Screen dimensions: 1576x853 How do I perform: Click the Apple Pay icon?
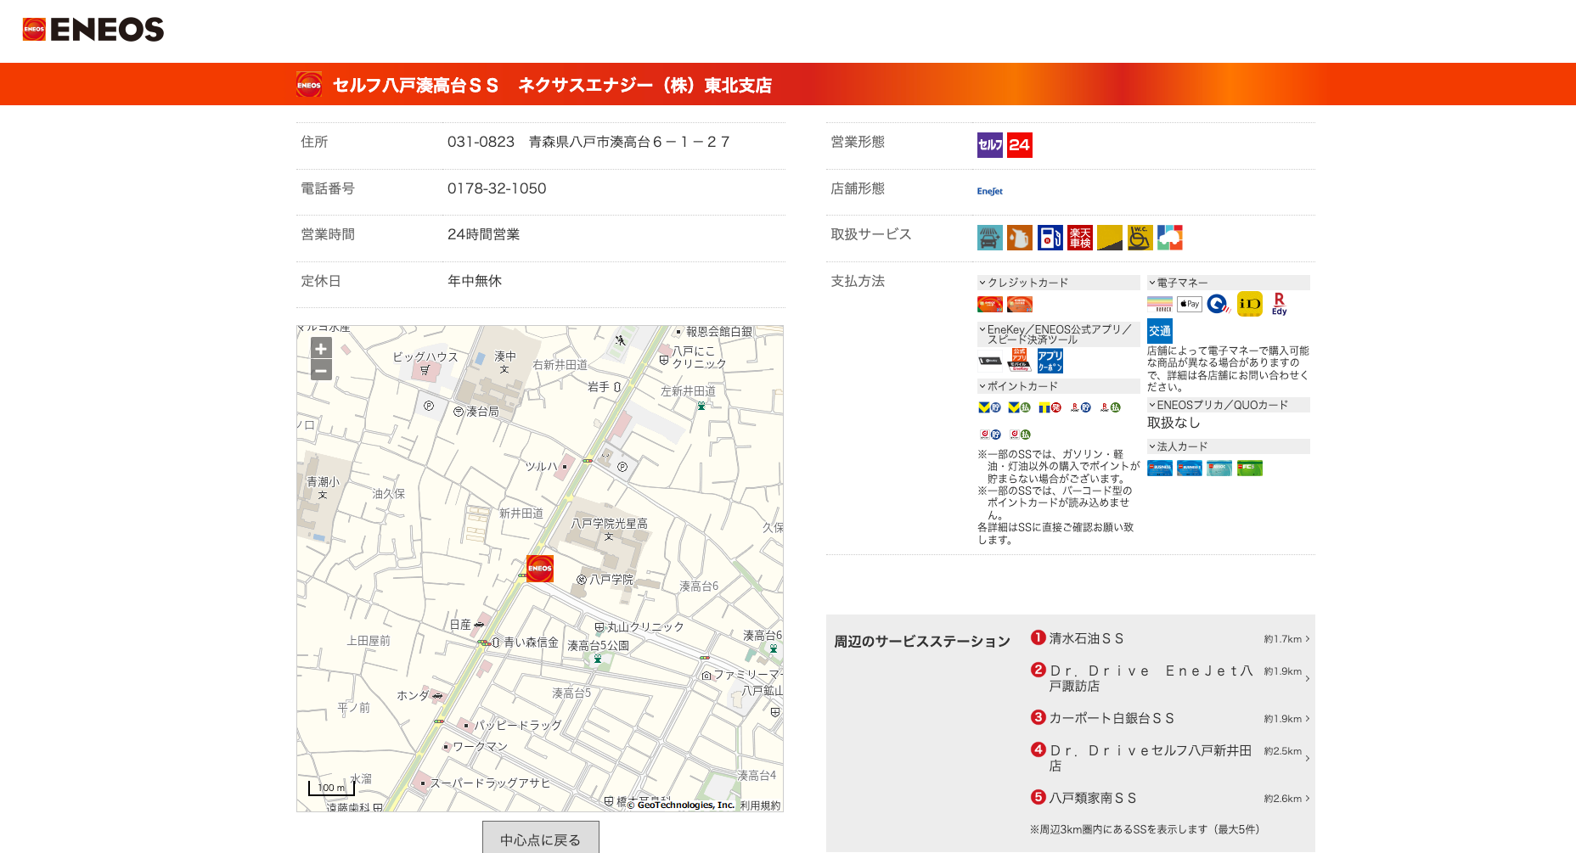click(1190, 304)
